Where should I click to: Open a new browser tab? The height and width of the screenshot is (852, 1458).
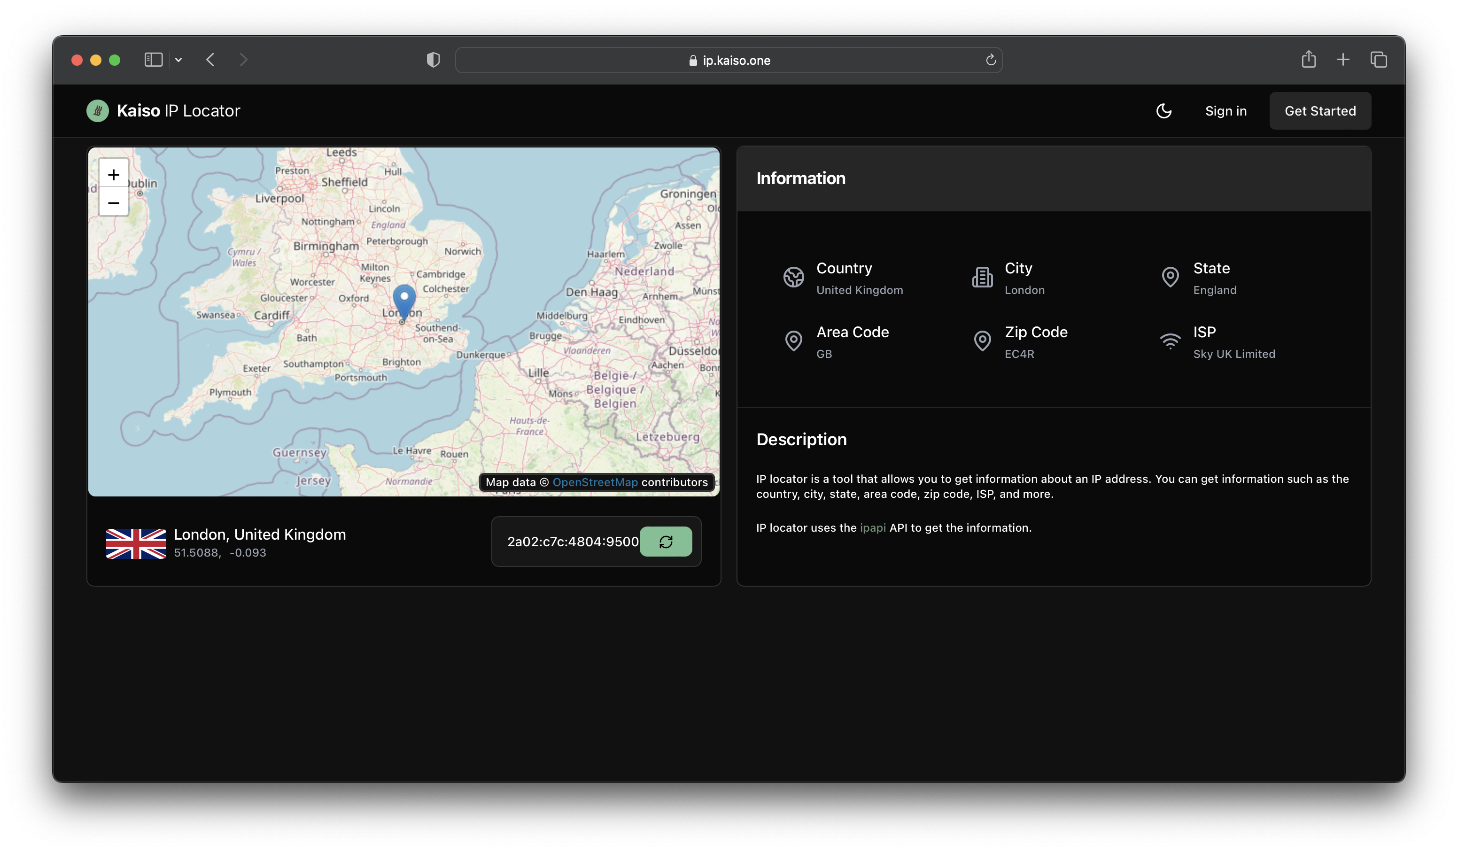tap(1343, 60)
